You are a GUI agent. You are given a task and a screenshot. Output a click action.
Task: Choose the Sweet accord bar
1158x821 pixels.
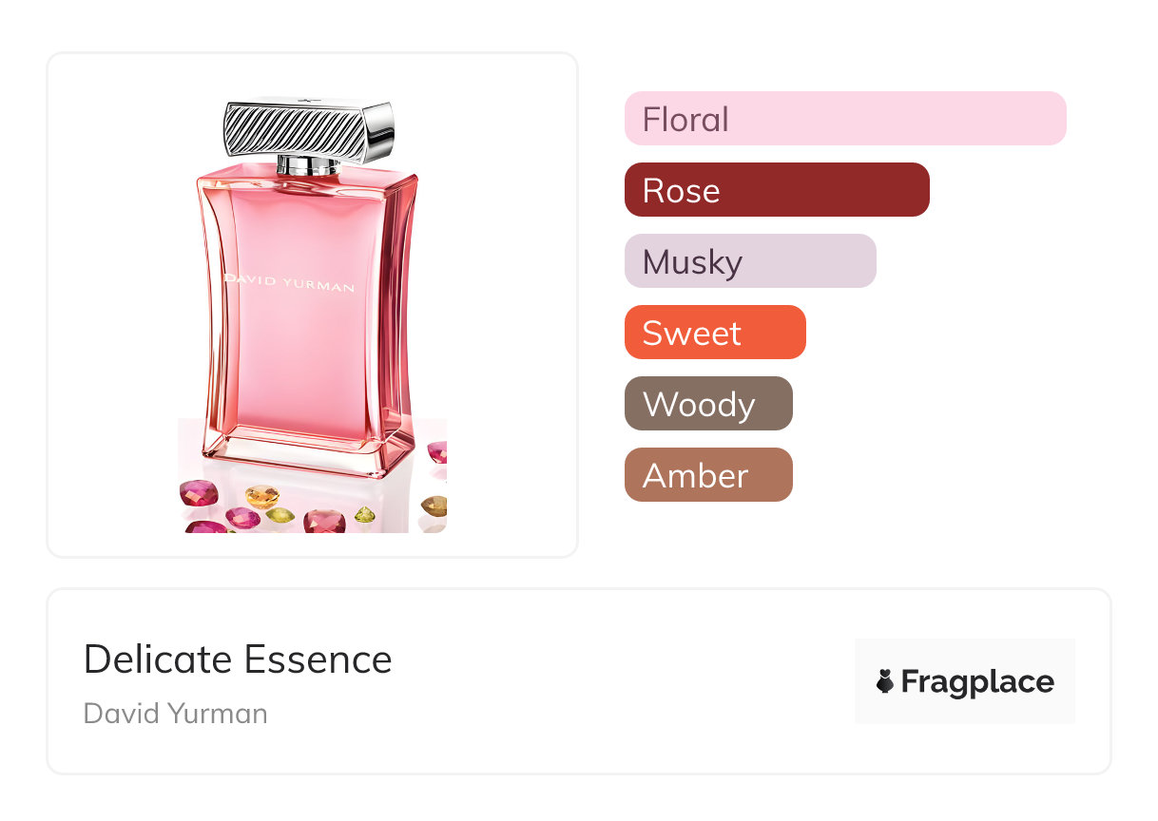(x=714, y=333)
